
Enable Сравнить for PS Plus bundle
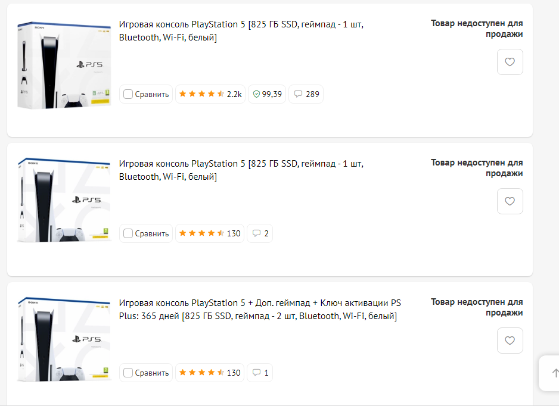pos(128,373)
